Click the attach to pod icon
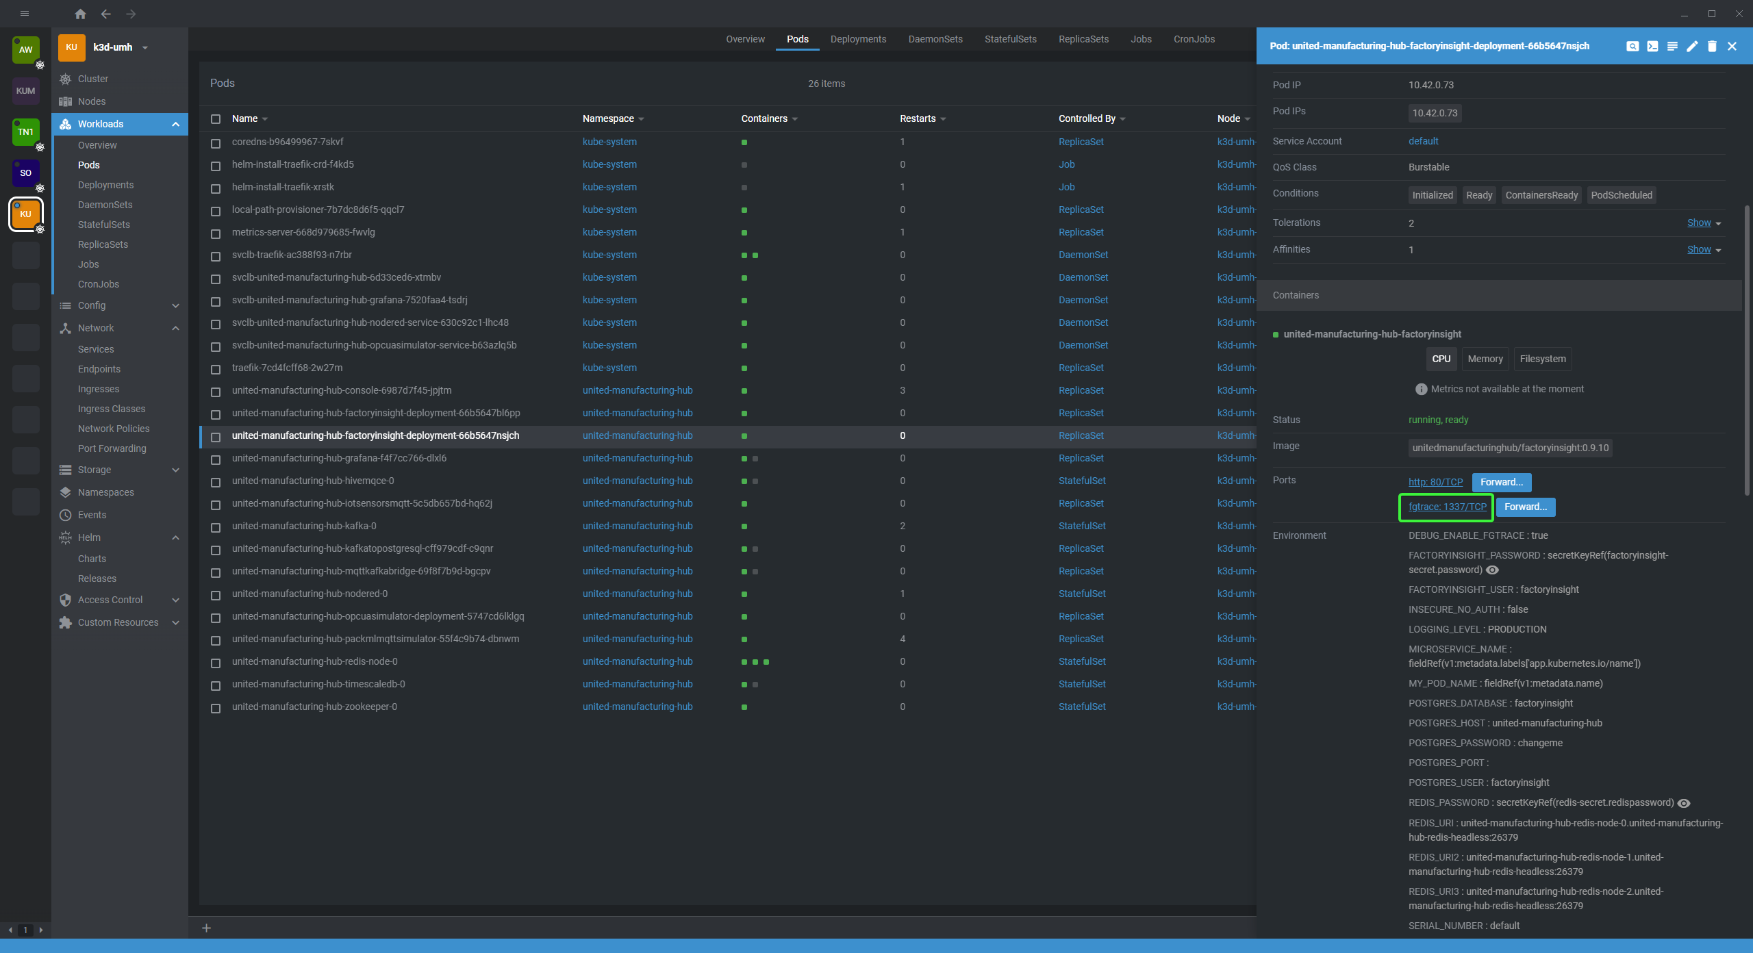 click(x=1632, y=46)
